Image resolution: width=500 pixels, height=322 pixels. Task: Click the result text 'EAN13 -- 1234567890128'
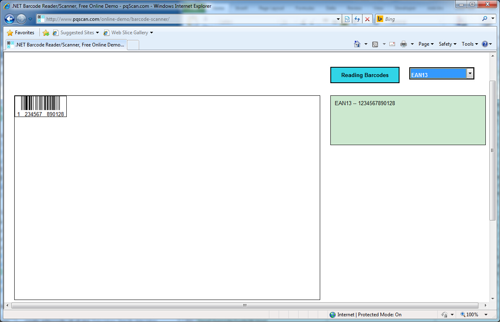(365, 104)
